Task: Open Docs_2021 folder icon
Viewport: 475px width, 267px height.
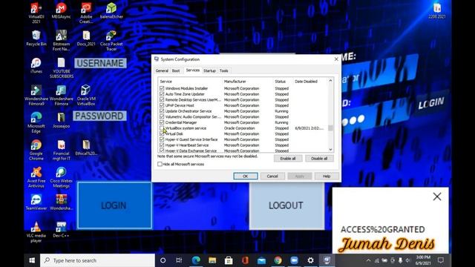Action: (86, 38)
